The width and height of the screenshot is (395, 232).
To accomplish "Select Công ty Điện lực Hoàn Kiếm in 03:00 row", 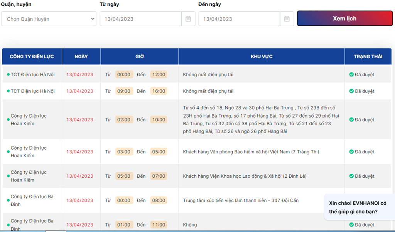I will [x=29, y=152].
